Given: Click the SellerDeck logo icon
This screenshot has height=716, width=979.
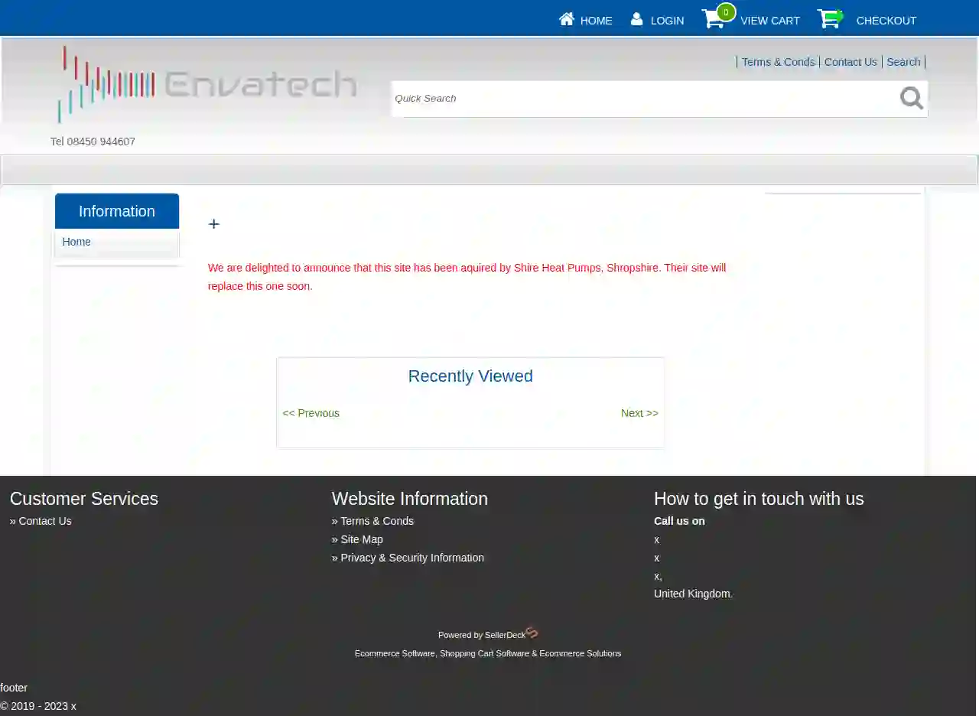Looking at the screenshot, I should tap(532, 633).
